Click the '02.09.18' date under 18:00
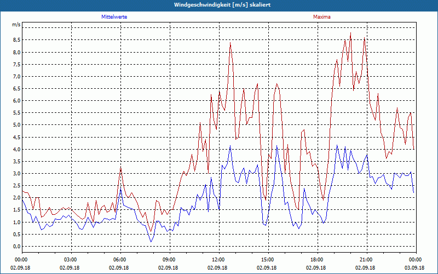Image resolution: width=438 pixels, height=274 pixels. pyautogui.click(x=316, y=267)
